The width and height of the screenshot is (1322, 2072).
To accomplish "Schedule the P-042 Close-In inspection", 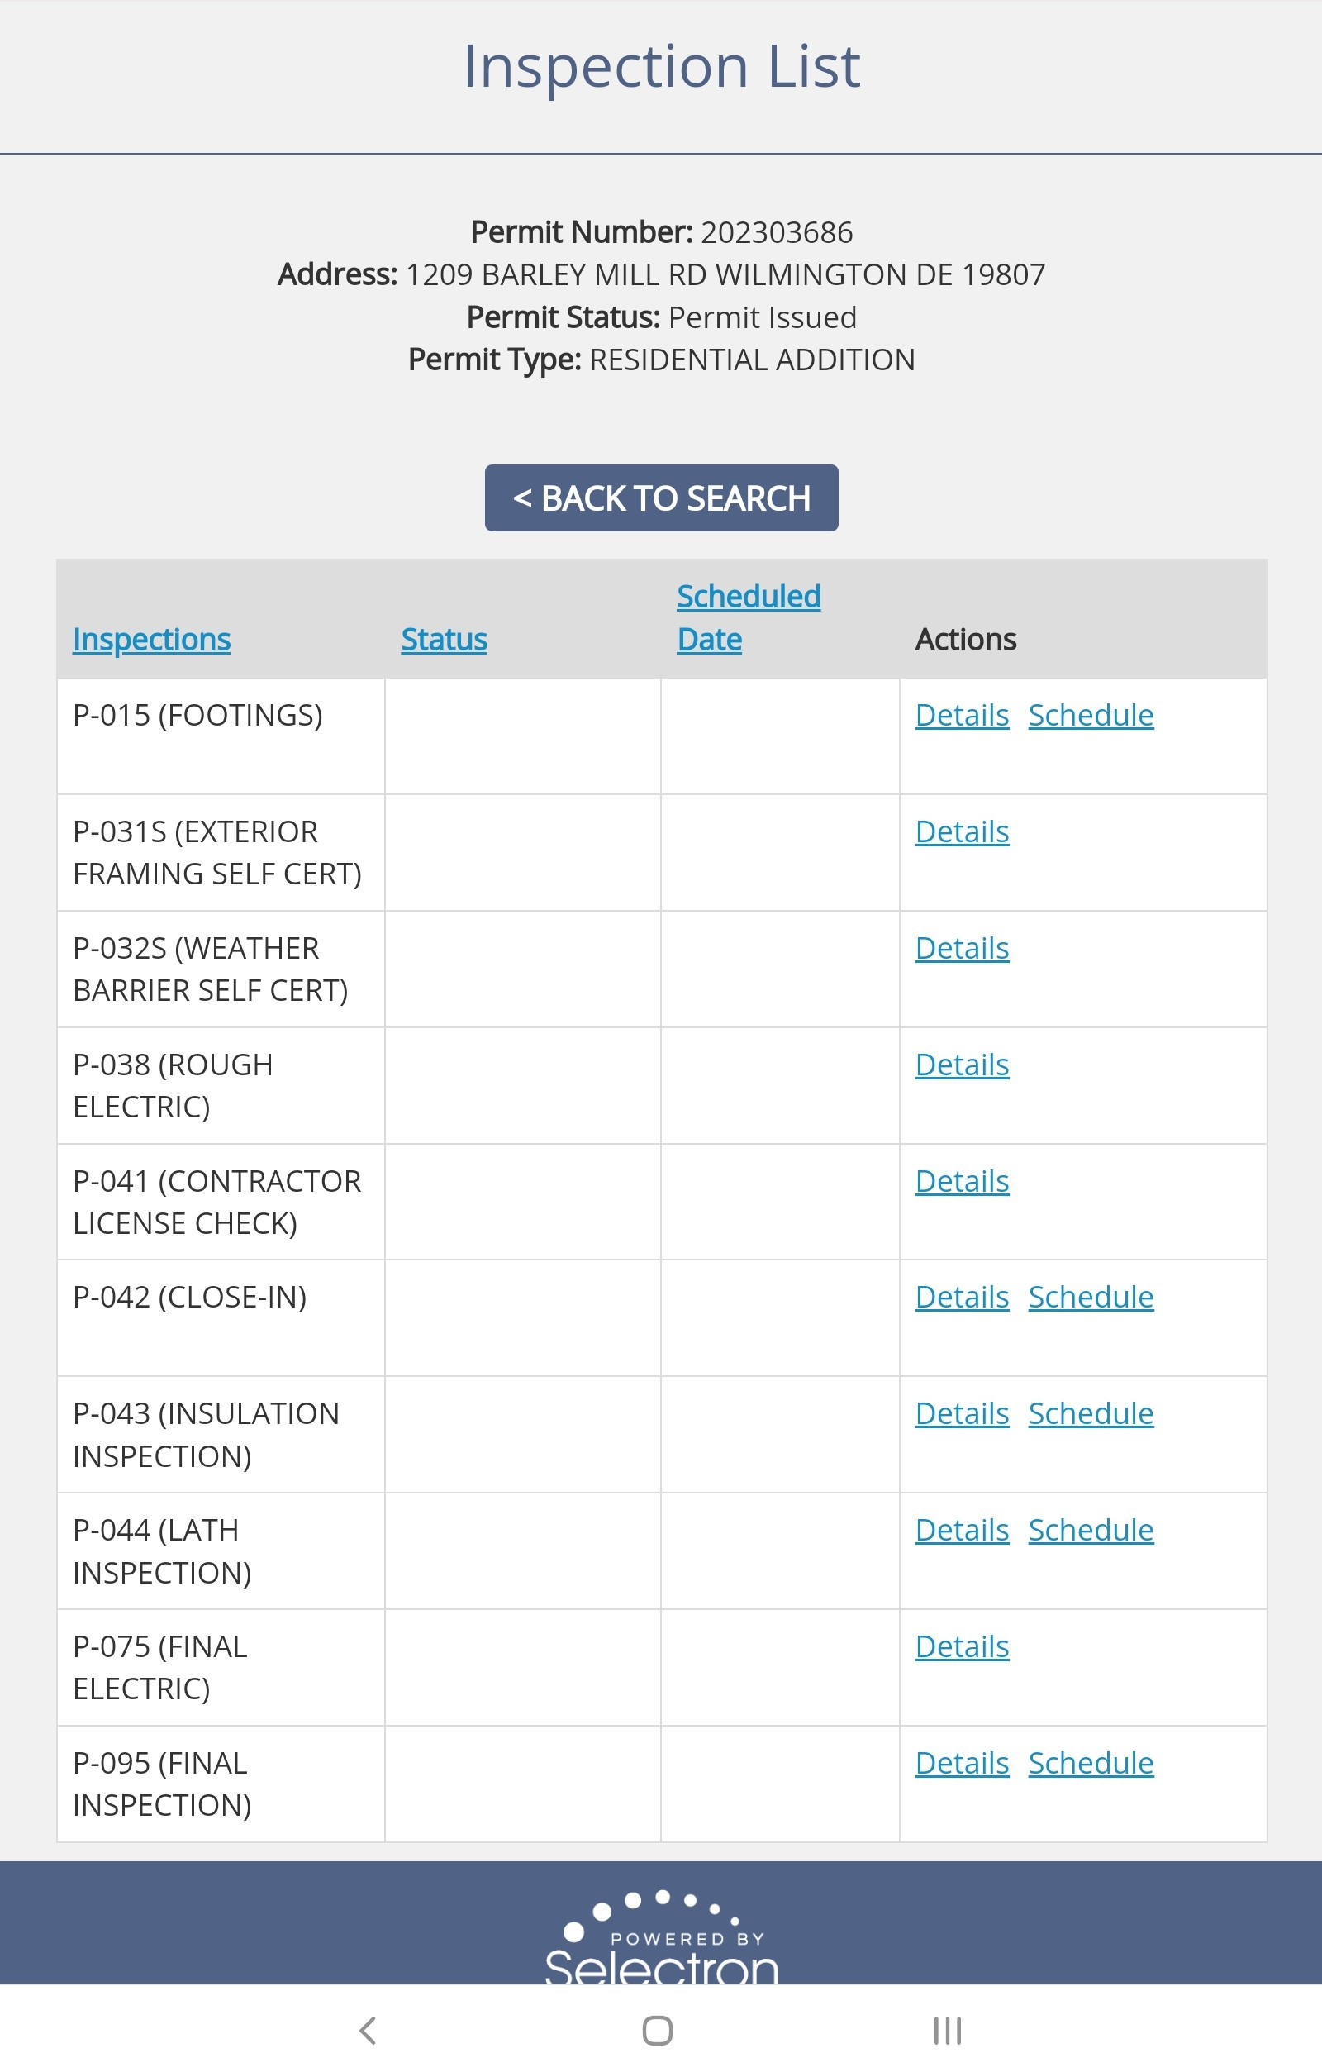I will [1091, 1297].
